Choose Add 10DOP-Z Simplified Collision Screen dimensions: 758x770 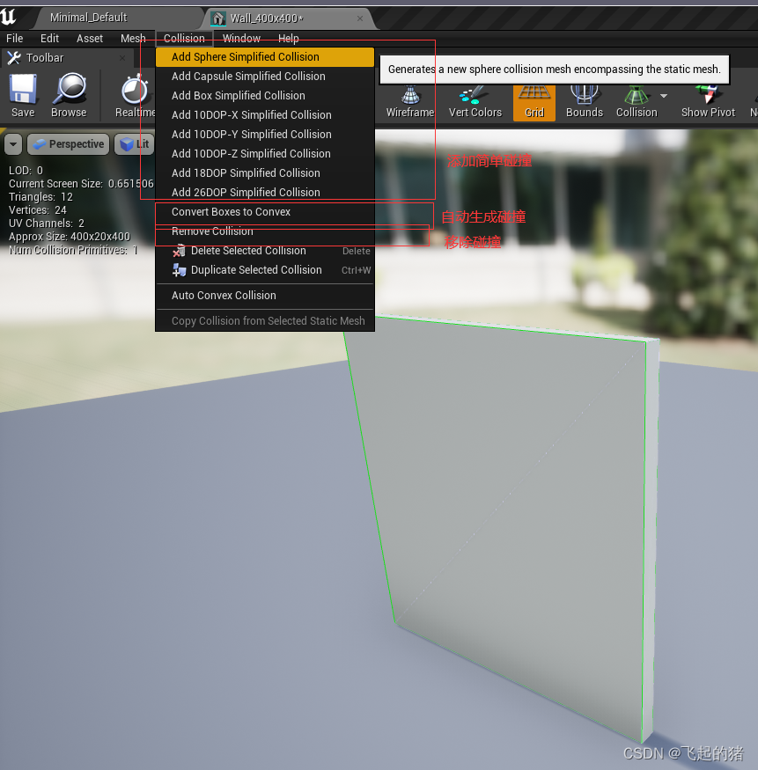tap(265, 154)
